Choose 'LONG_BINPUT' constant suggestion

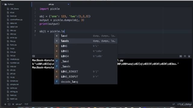pyautogui.click(x=86, y=77)
